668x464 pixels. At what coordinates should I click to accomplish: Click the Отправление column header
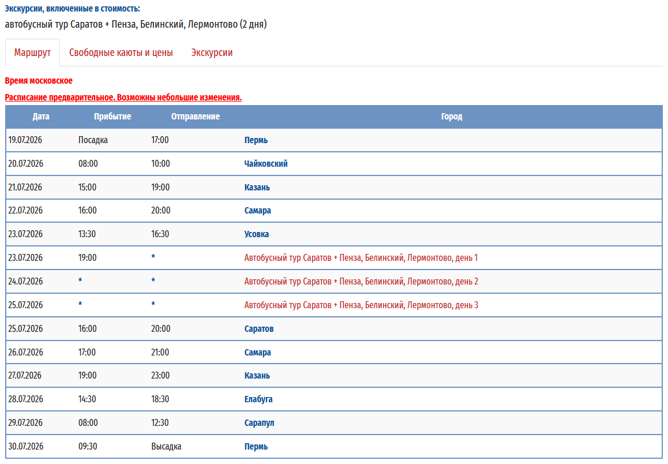tap(195, 117)
